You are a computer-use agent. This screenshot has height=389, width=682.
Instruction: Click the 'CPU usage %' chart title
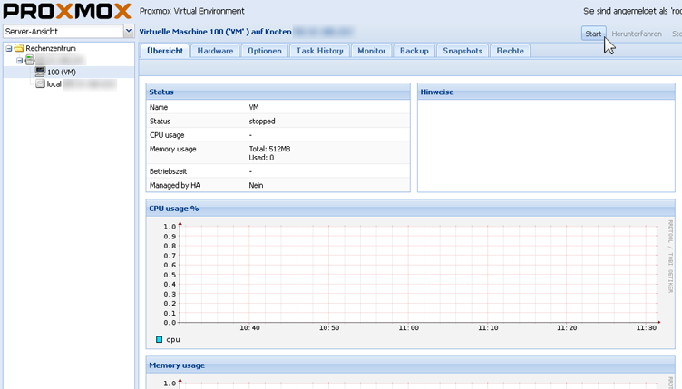173,209
